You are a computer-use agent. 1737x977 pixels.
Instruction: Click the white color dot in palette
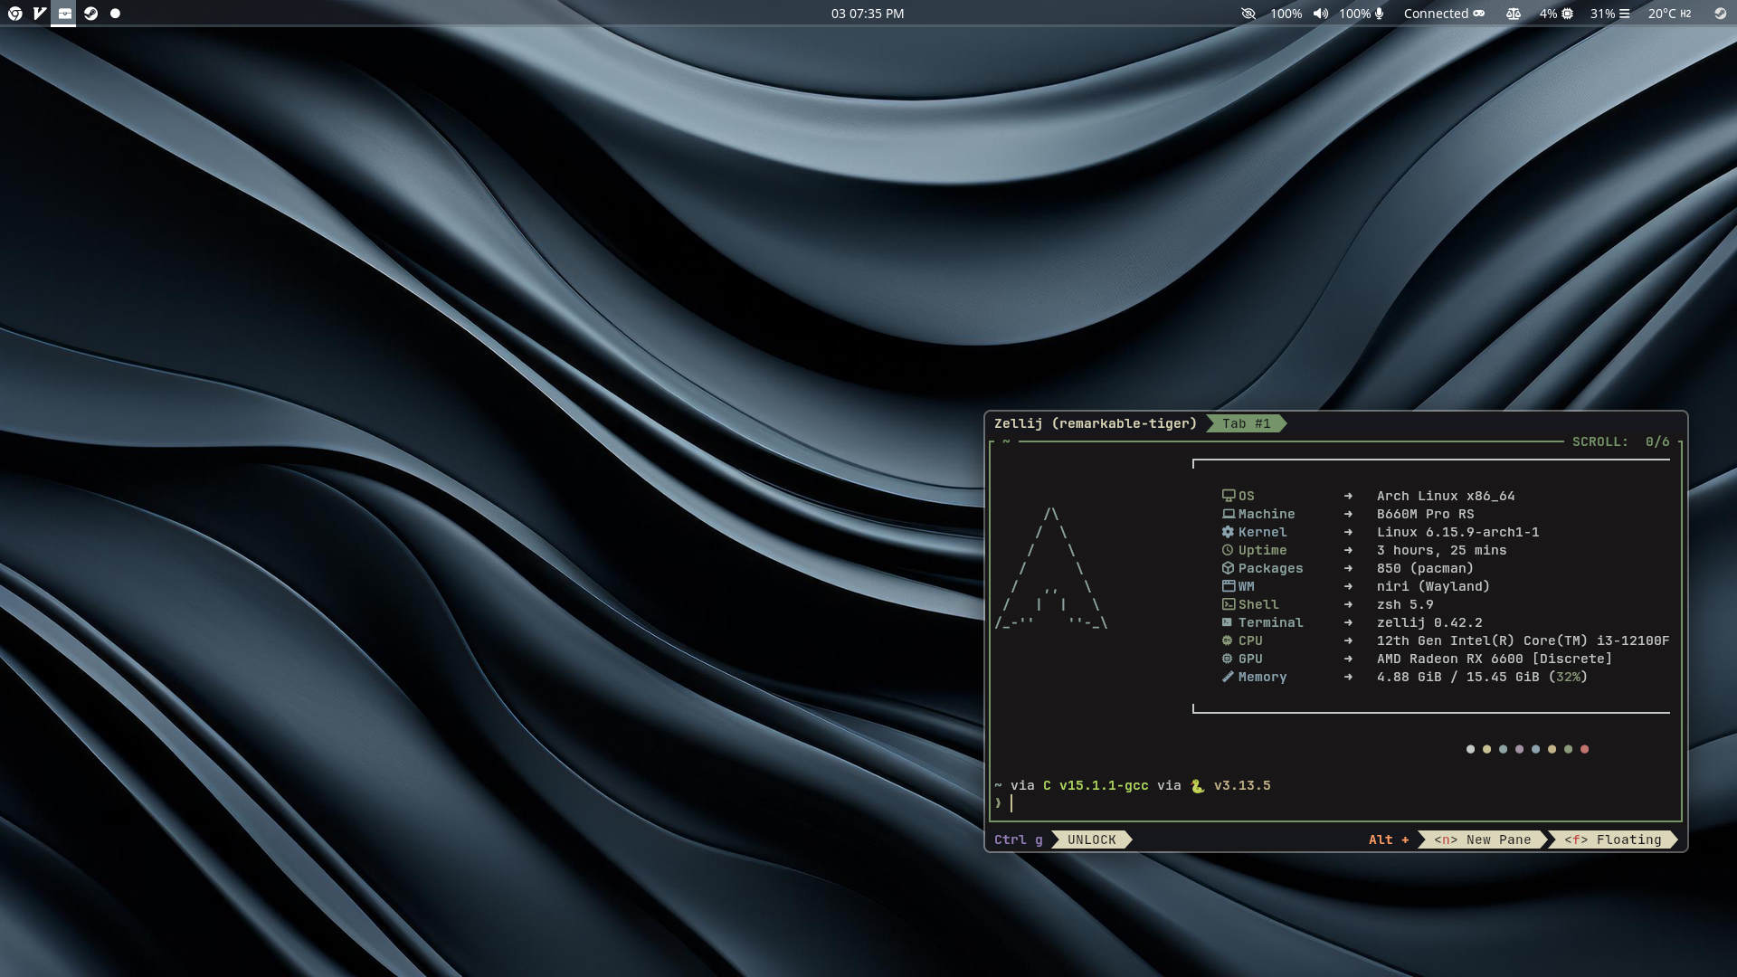pyautogui.click(x=1470, y=749)
